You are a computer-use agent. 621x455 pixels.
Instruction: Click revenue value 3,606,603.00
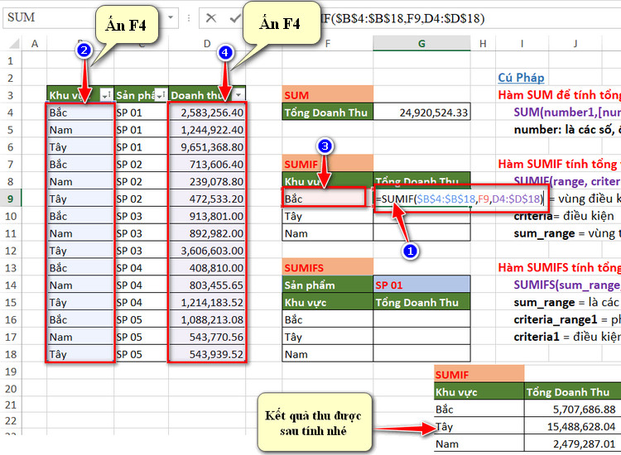pos(207,251)
